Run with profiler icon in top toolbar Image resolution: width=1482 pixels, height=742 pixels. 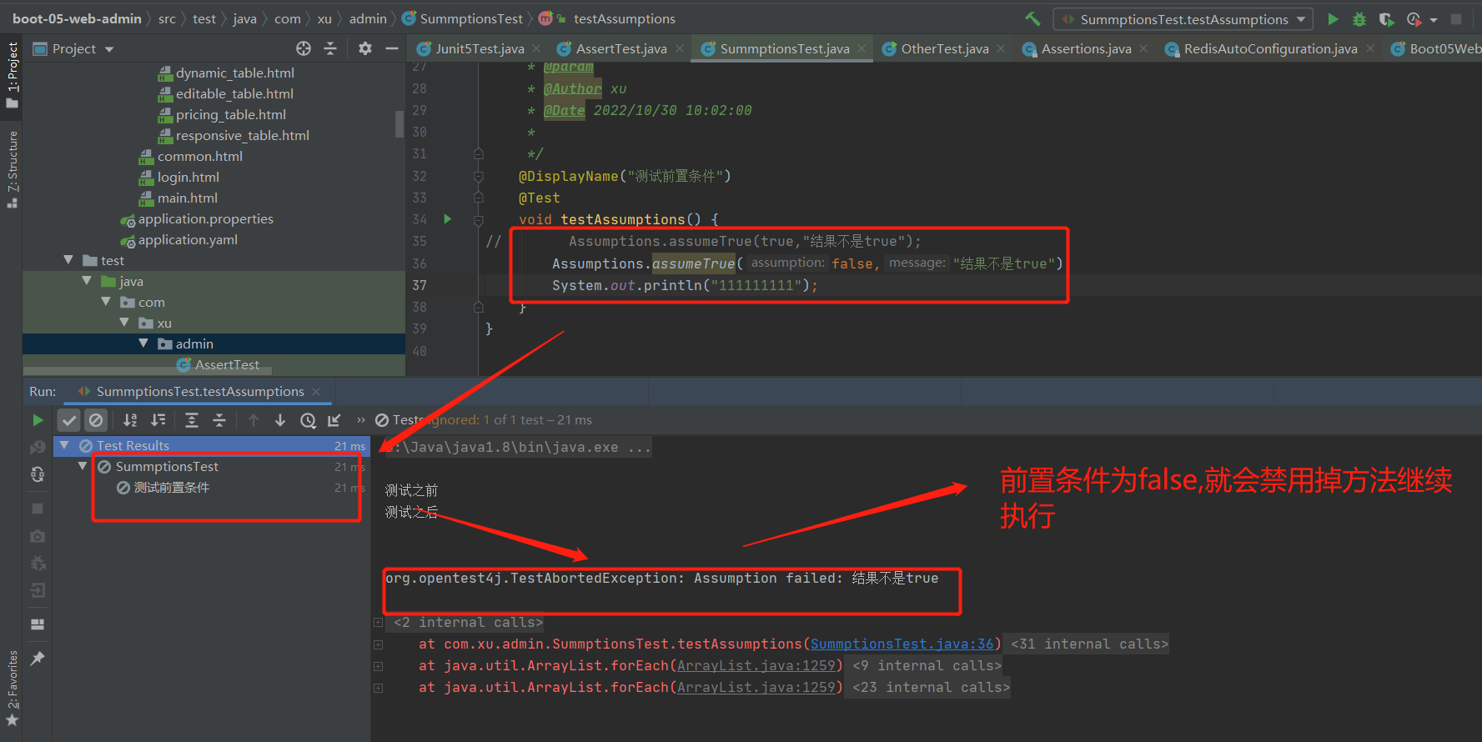point(1414,18)
